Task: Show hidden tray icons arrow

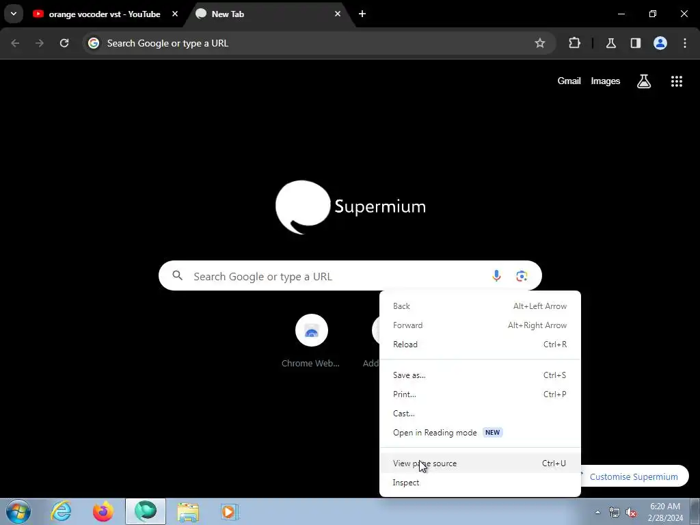Action: tap(597, 512)
